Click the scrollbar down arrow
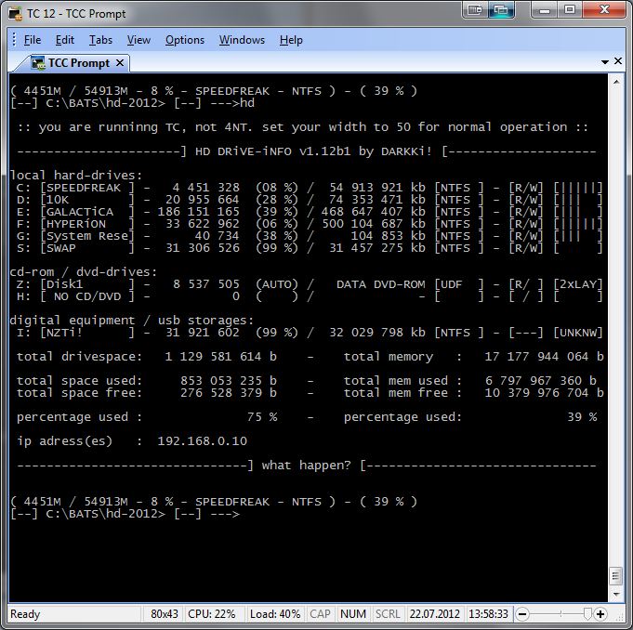 (x=616, y=594)
